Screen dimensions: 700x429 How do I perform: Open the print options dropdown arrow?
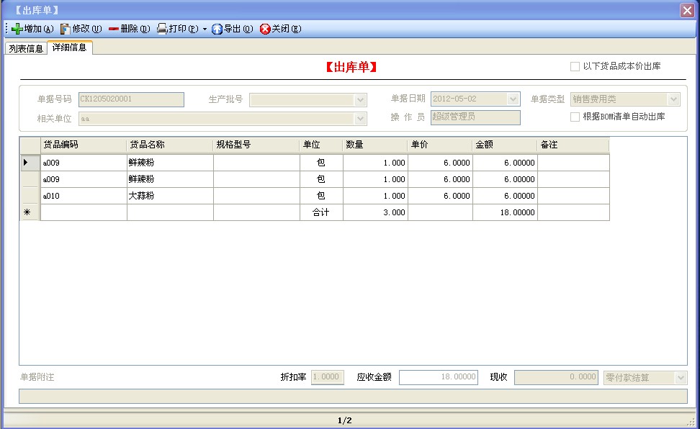pos(205,30)
